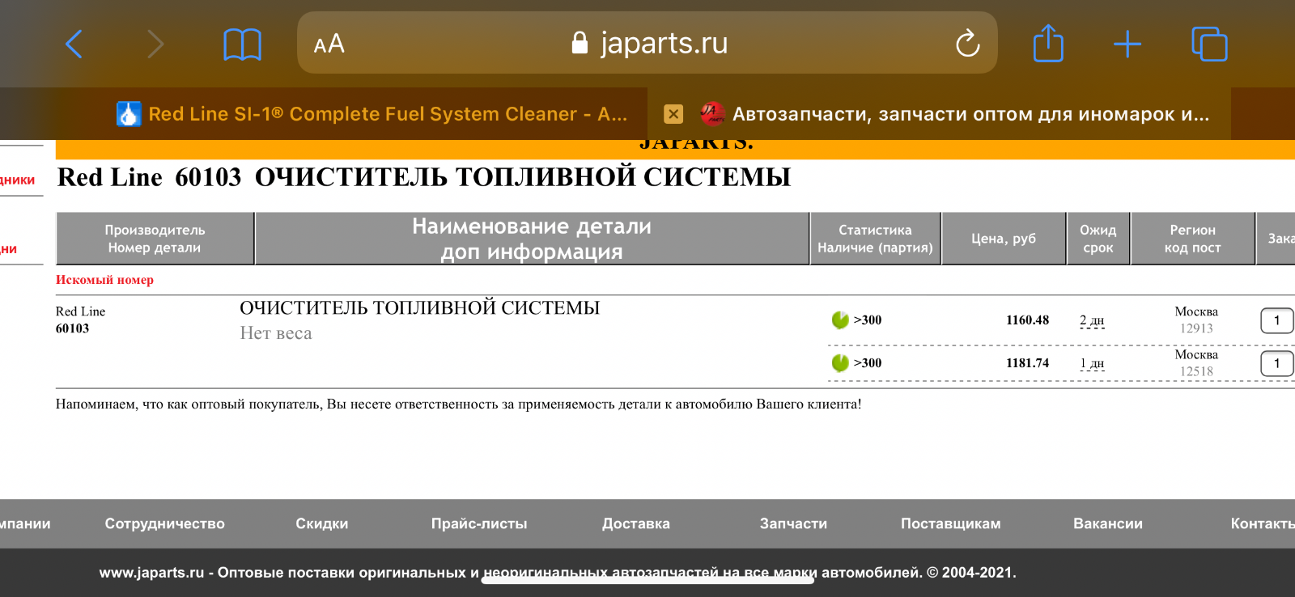Open Контакты in the footer menu
This screenshot has height=597, width=1295.
click(x=1262, y=523)
